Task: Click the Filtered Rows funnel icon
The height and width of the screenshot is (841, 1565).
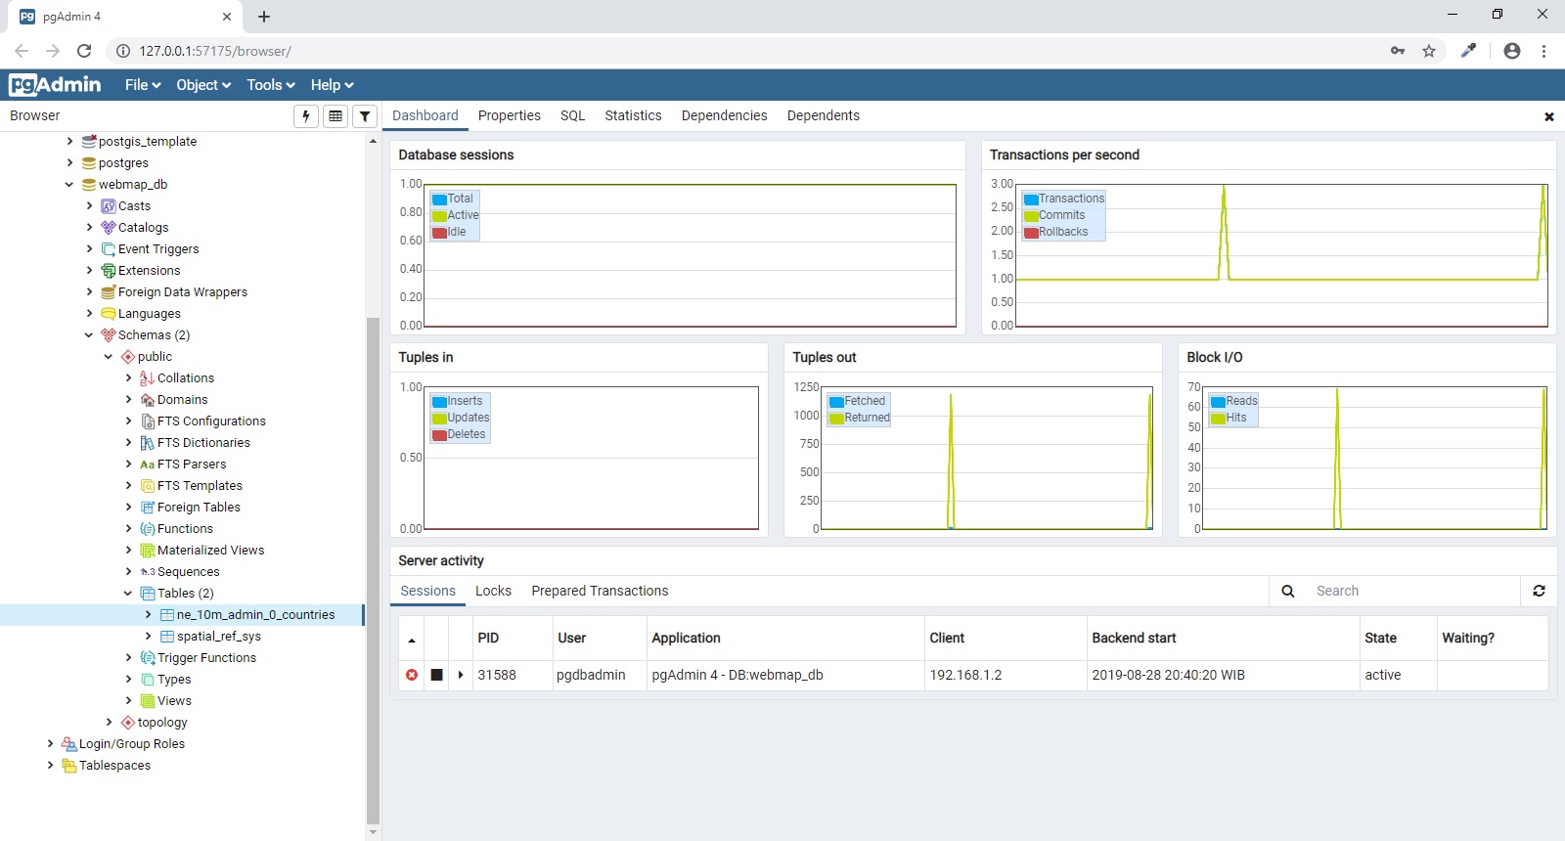Action: pyautogui.click(x=365, y=116)
